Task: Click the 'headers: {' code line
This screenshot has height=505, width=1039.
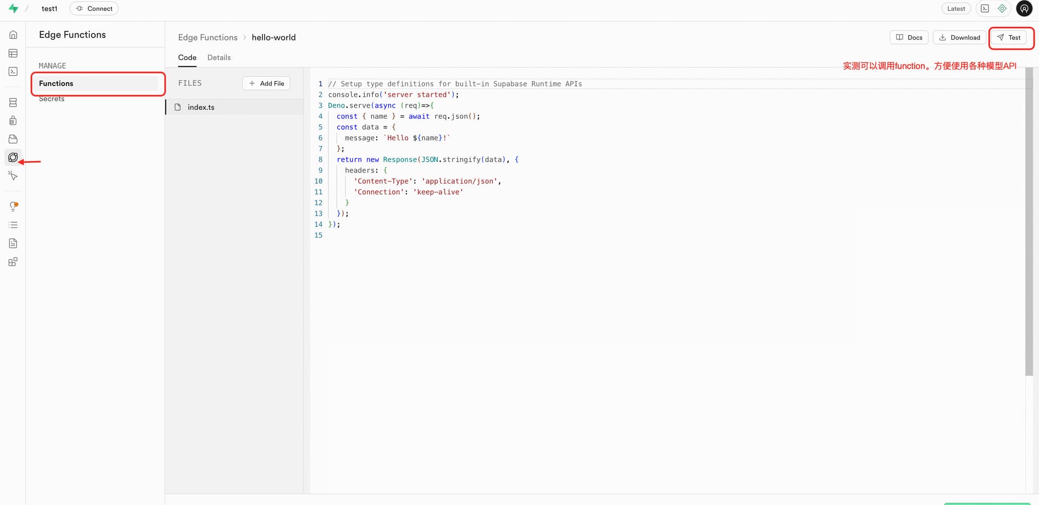Action: coord(366,170)
